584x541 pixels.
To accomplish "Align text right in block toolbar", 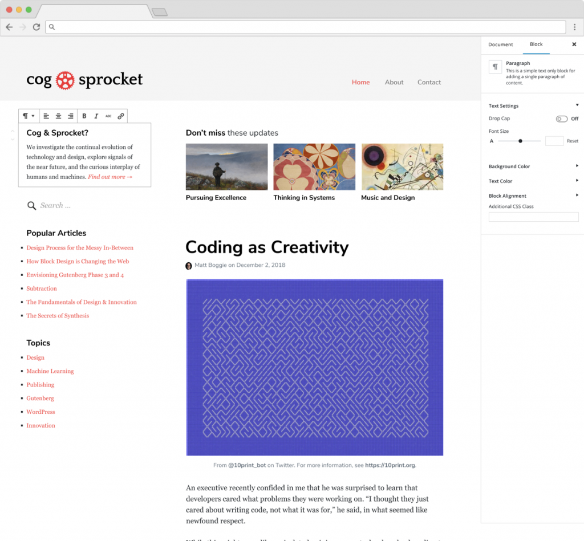I will coord(71,116).
